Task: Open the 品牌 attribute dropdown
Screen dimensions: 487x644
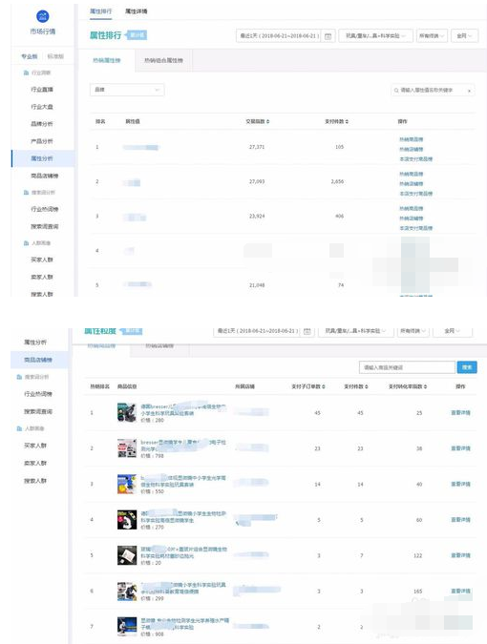Action: point(127,90)
